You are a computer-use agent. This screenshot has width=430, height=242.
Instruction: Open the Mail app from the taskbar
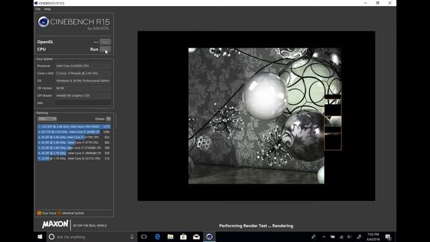point(196,237)
